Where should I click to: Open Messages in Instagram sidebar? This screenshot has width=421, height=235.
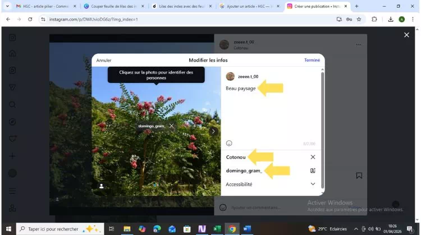(12, 87)
